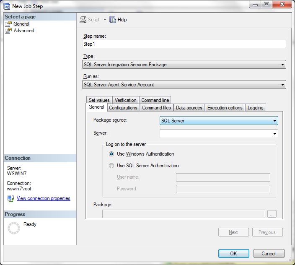Click the Previous button

[267, 232]
